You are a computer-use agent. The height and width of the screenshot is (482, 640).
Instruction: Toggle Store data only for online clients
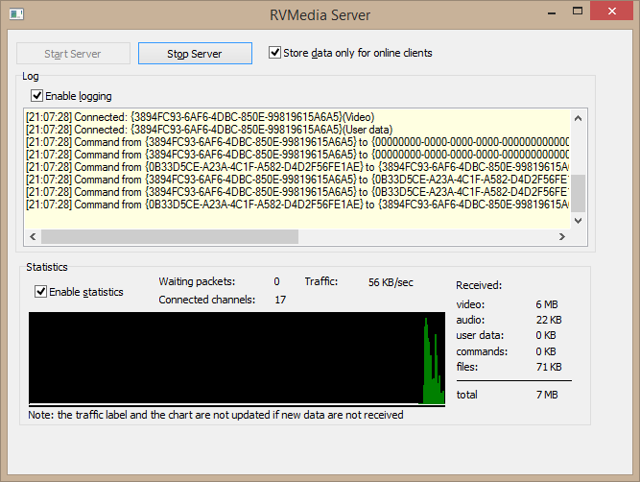click(275, 53)
